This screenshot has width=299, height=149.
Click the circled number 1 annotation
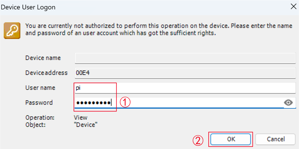coord(125,103)
